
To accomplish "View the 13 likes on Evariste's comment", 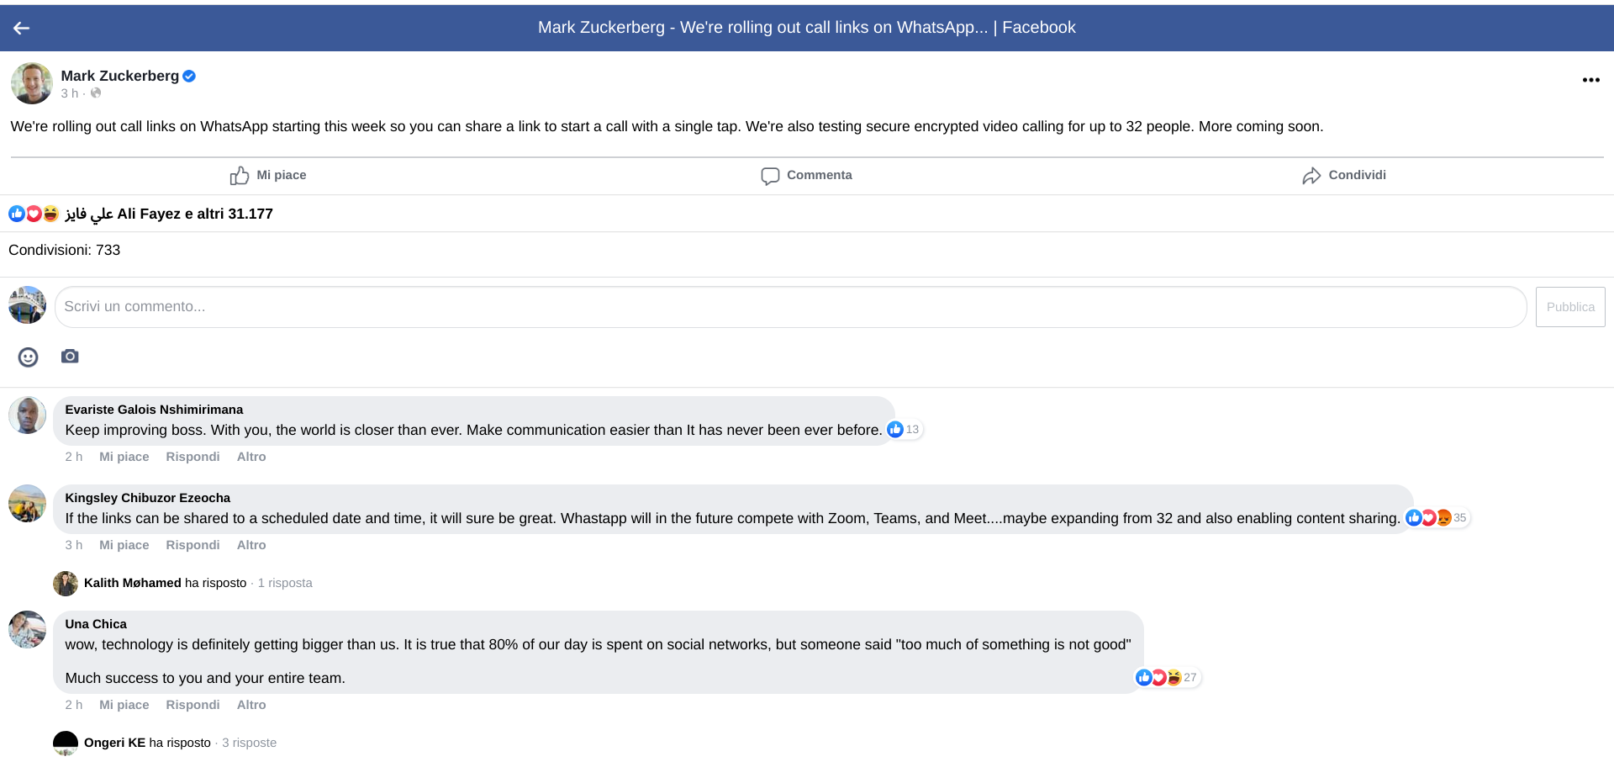I will 905,430.
